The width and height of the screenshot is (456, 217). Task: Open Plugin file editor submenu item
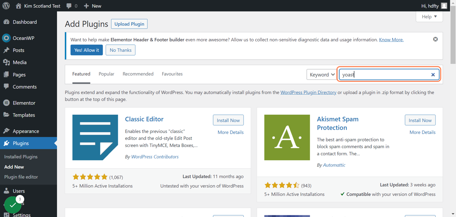(21, 177)
